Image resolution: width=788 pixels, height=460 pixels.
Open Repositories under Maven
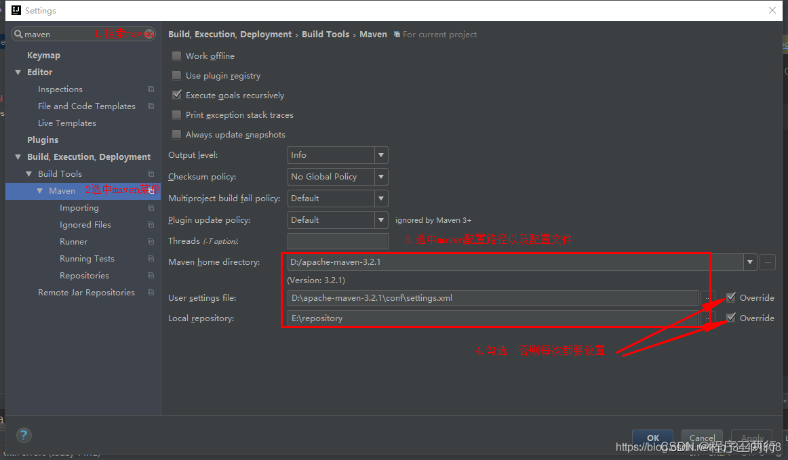pos(84,275)
